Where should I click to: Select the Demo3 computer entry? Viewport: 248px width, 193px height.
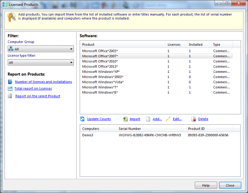click(x=87, y=135)
